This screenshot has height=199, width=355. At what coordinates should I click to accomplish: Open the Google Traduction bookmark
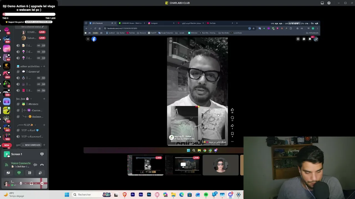coord(166,33)
